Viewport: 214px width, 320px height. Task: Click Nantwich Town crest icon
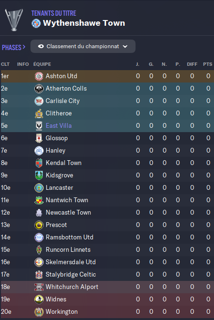point(39,200)
